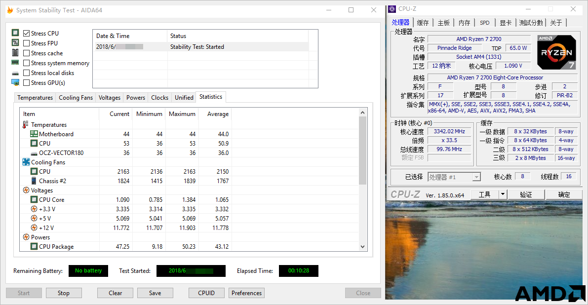The height and width of the screenshot is (305, 588).
Task: Open the CPU-Z SPD tab
Action: [485, 23]
